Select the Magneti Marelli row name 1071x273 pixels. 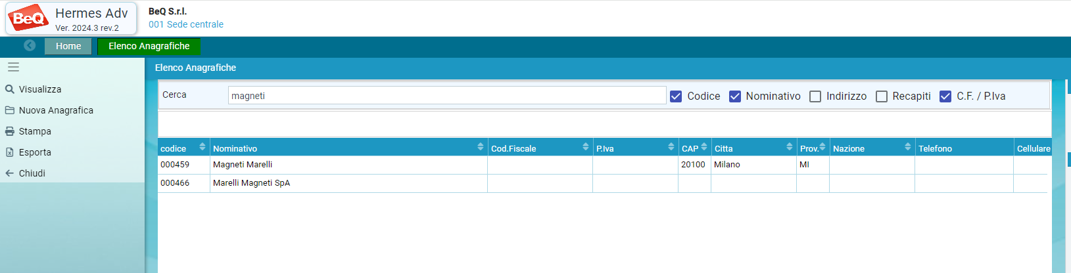point(243,165)
